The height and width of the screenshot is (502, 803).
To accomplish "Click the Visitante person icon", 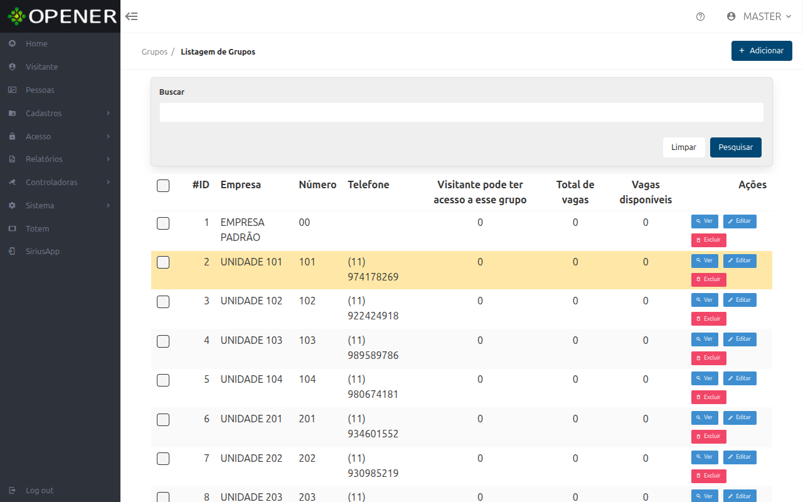I will point(12,67).
